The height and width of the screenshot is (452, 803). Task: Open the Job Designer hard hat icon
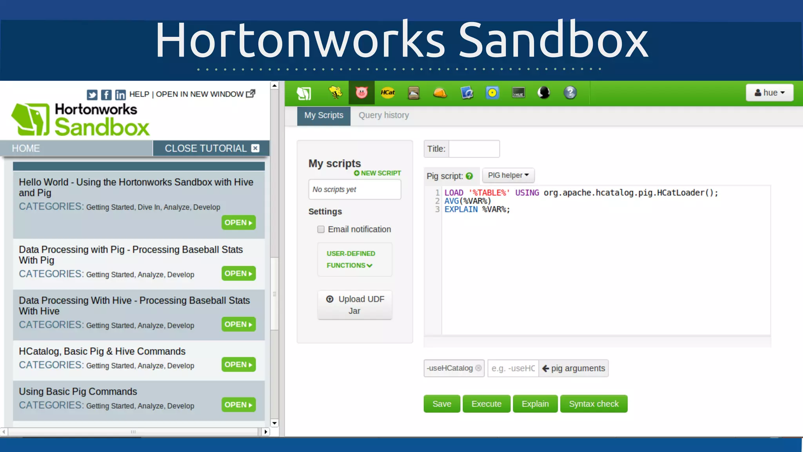(x=440, y=93)
